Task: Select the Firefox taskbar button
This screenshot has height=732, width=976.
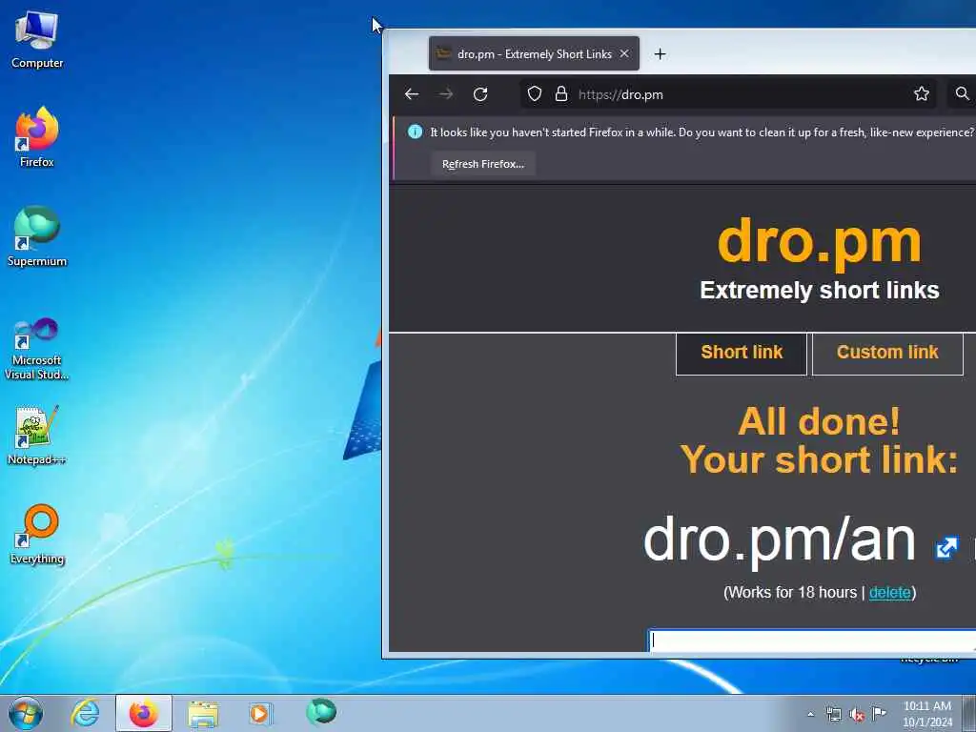Action: pos(143,713)
